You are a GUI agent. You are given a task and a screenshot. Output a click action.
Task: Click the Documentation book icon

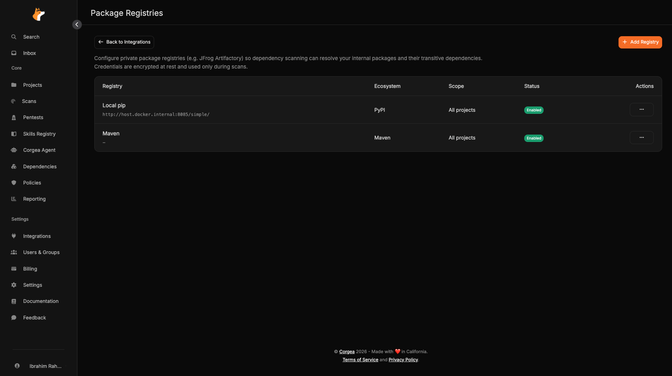point(14,301)
